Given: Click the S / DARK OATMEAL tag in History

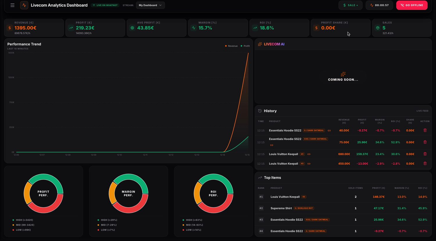Looking at the screenshot, I should pos(314,131).
